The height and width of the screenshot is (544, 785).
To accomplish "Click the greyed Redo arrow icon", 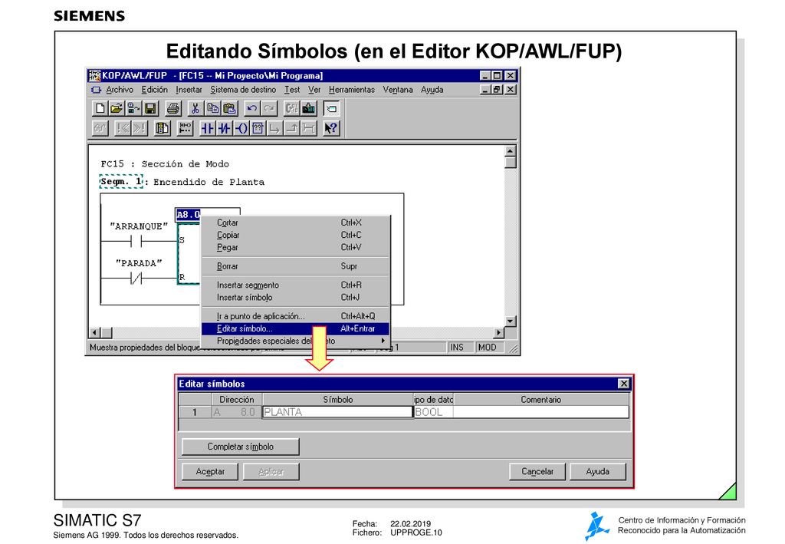I will [x=269, y=108].
